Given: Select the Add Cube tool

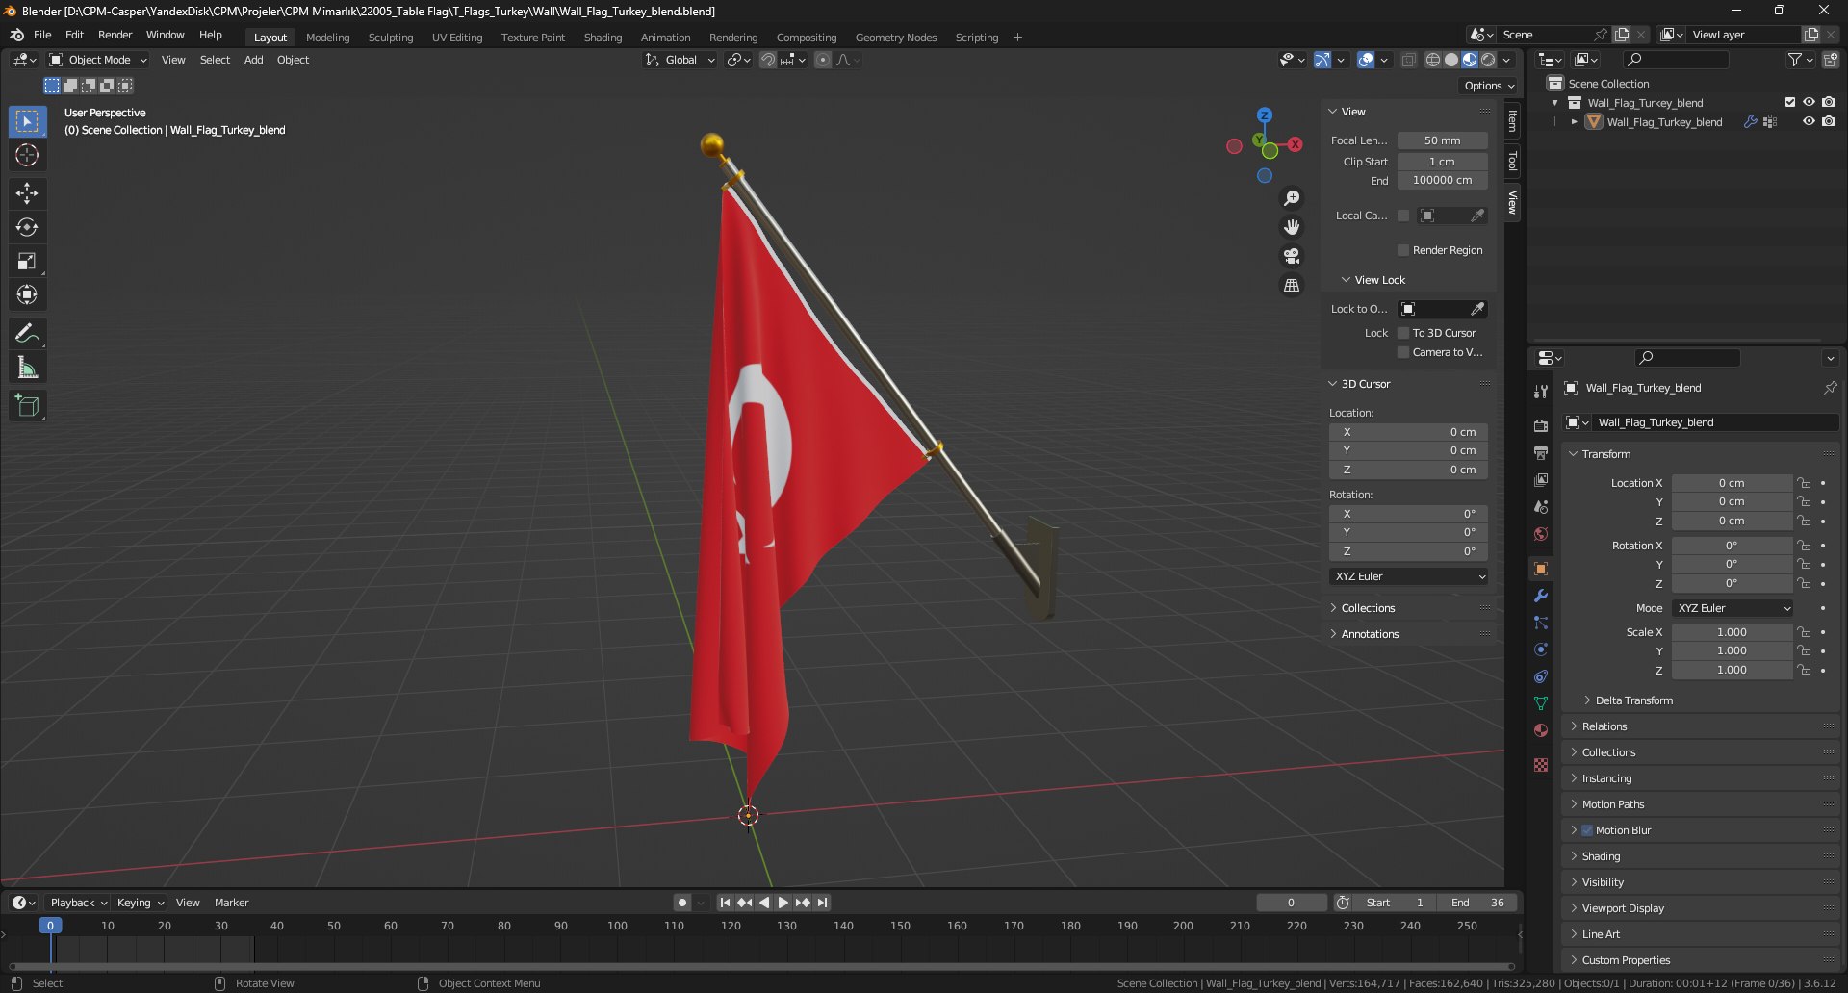Looking at the screenshot, I should coord(27,406).
